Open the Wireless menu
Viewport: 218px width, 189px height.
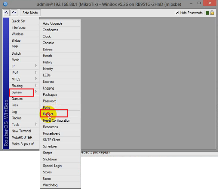(24, 34)
